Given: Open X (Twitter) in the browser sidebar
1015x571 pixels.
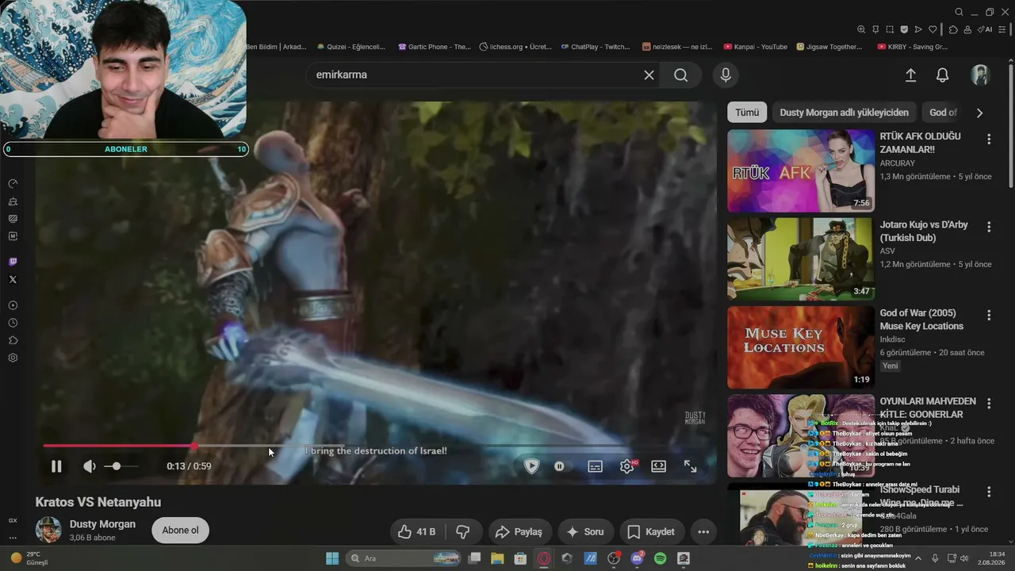Looking at the screenshot, I should (13, 279).
